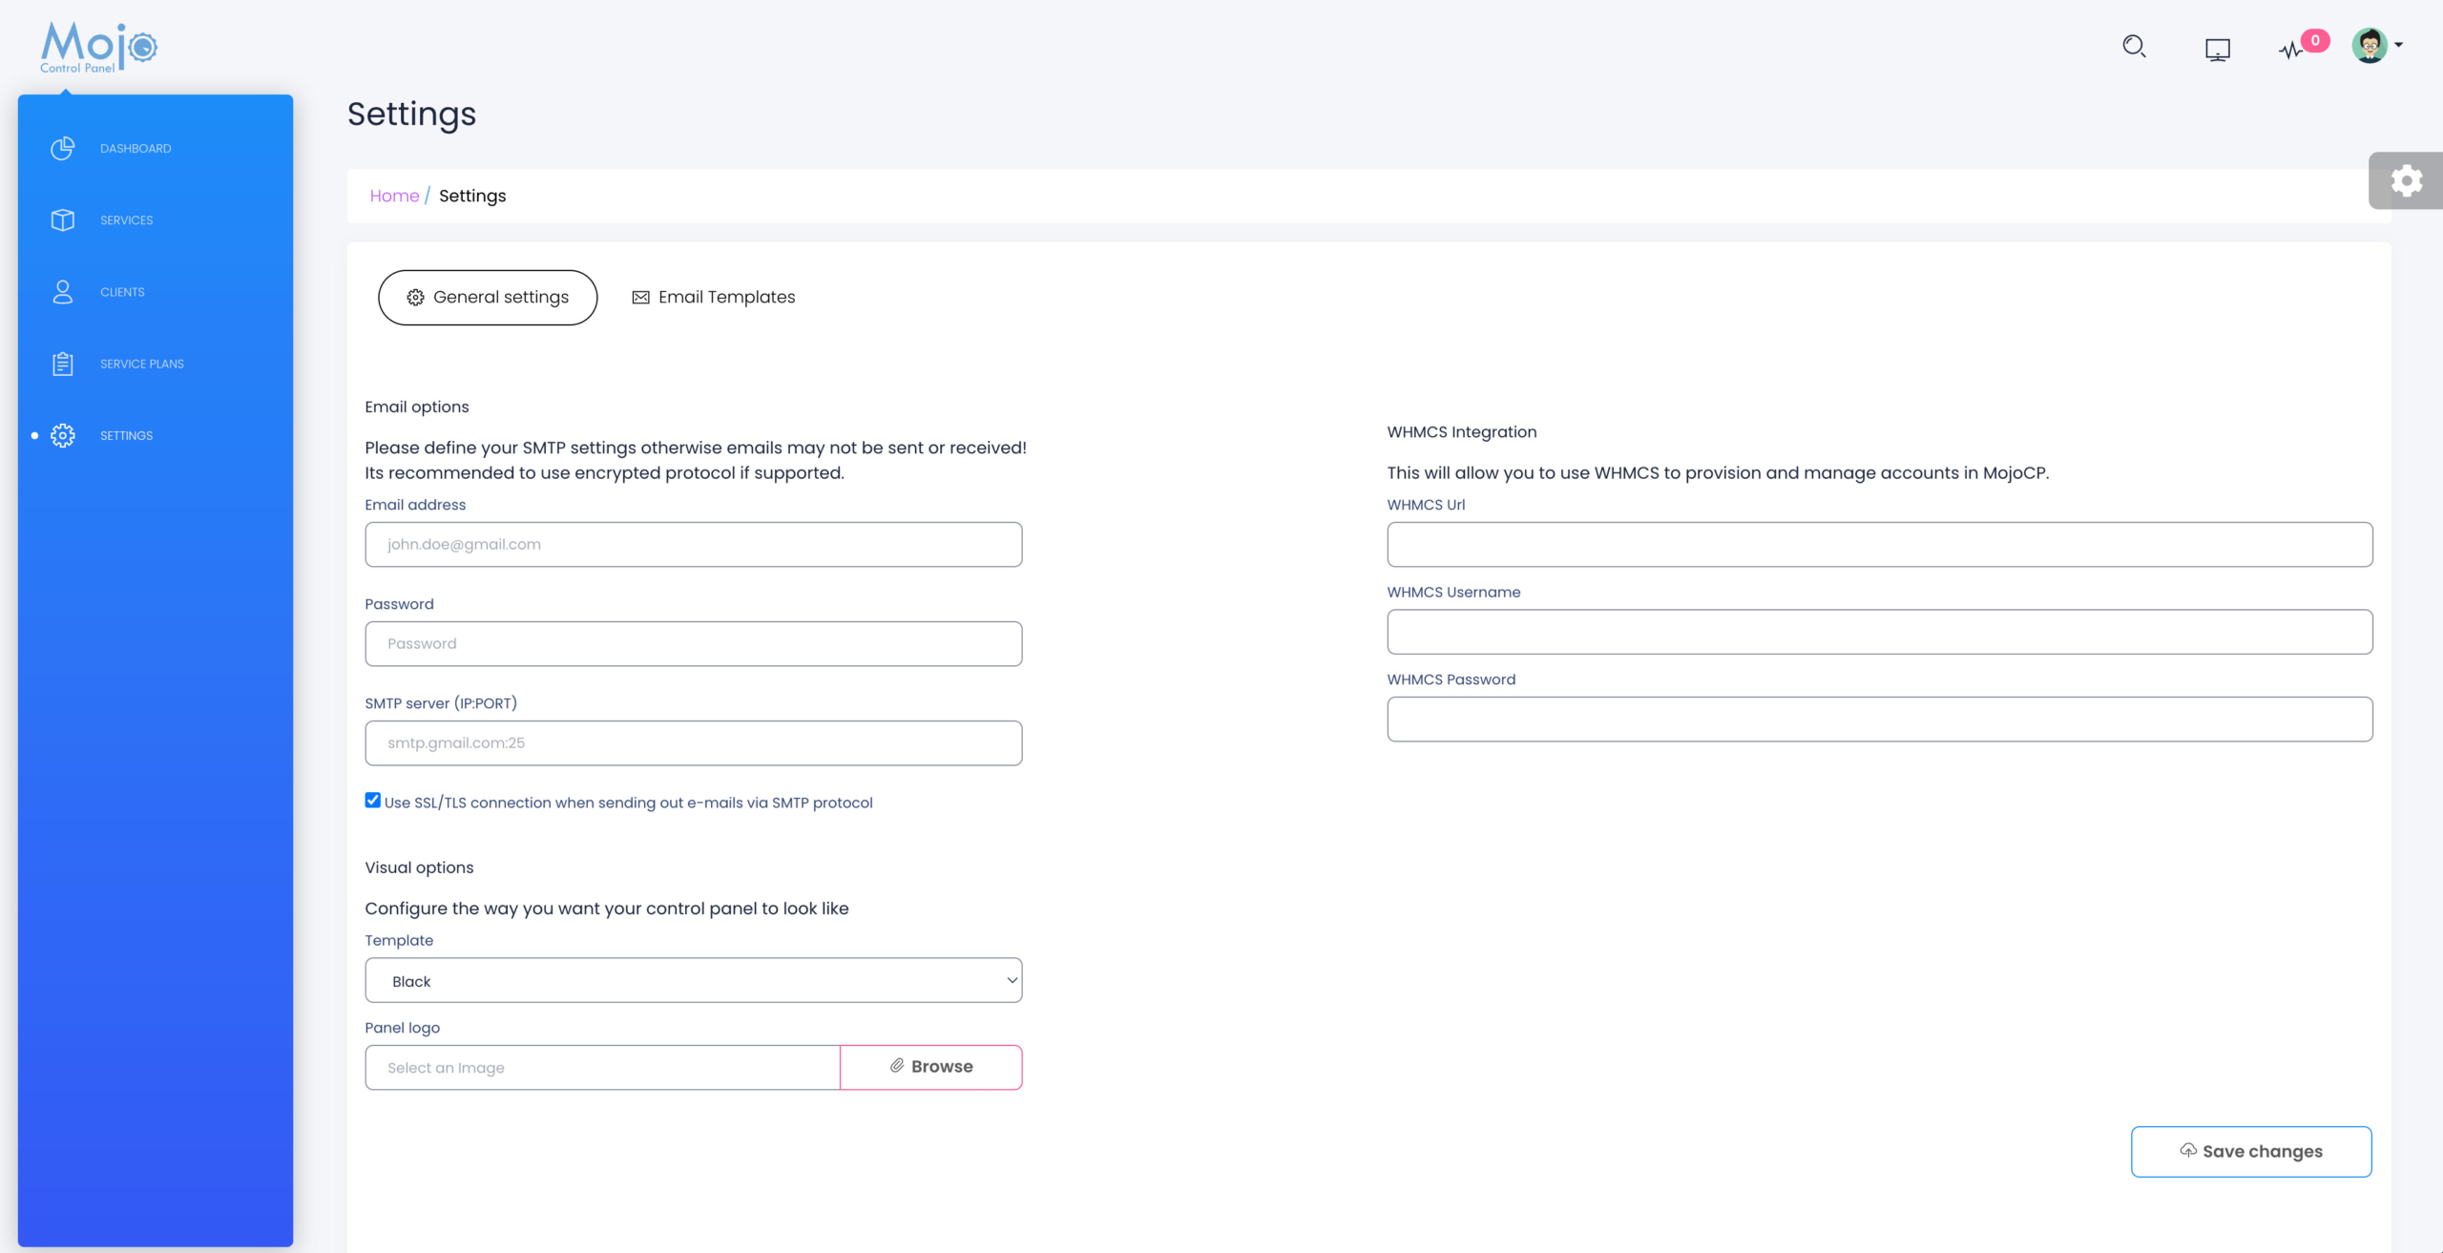Click the Save changes button
The height and width of the screenshot is (1253, 2443).
(x=2250, y=1151)
